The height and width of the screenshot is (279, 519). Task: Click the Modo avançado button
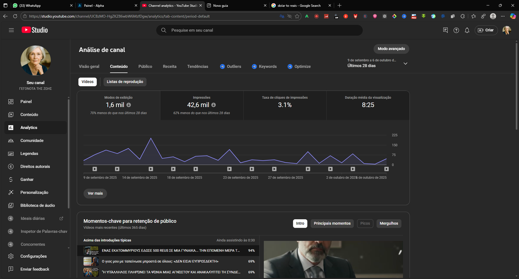tap(391, 49)
